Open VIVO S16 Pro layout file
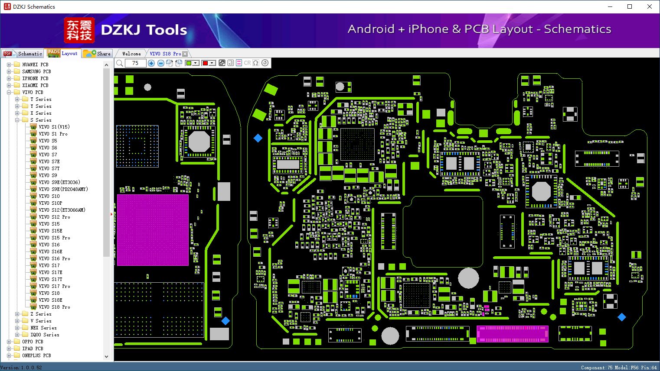Screen dimensions: 660x371 pos(54,258)
